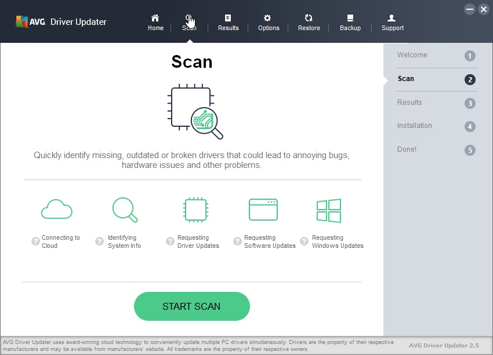Click the large chip scan illustration
The image size is (493, 355).
(195, 111)
